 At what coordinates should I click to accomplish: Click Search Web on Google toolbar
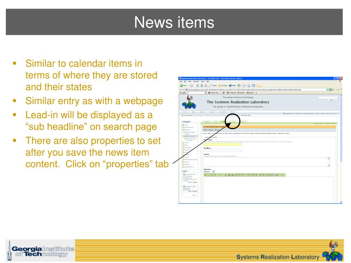(x=213, y=92)
